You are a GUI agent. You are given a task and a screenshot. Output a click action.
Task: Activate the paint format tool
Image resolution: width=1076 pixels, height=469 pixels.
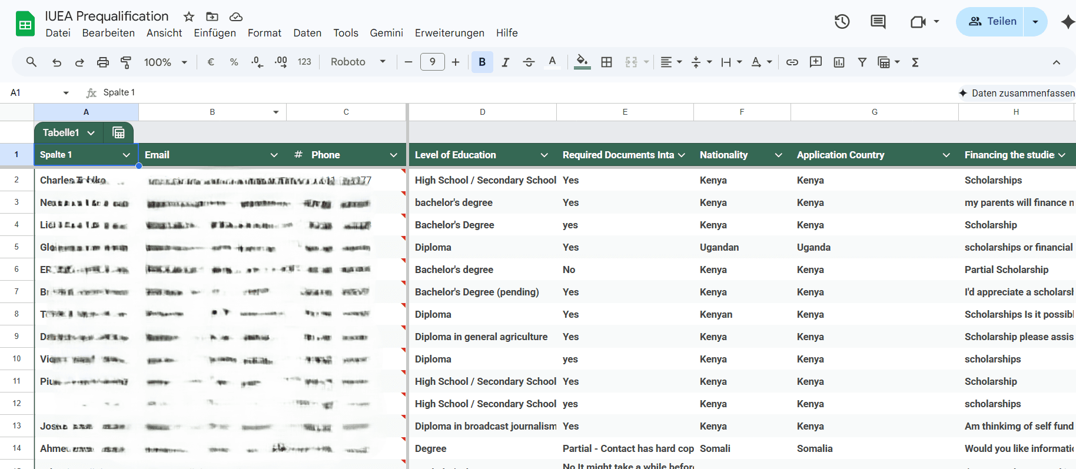coord(126,62)
